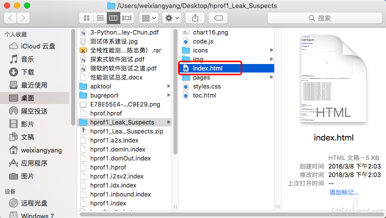Select AirDrop in the sidebar
Screen dimensions: 386x218
34,111
